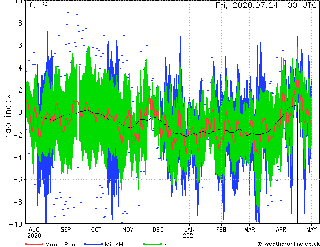Click the y-axis label '-4'
Viewport: 320px width, 247px height.
click(18, 157)
